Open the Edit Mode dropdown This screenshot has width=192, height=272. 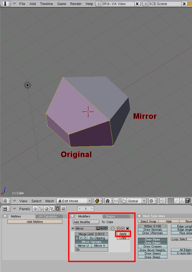pyautogui.click(x=74, y=201)
